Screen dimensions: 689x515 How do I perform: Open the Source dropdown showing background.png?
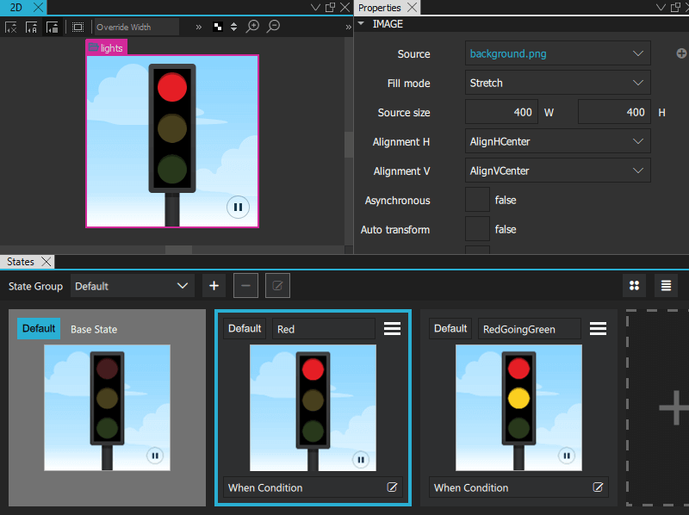pos(557,53)
